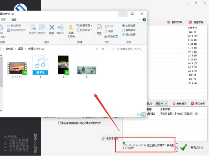This screenshot has height=156, width=209.
Task: Click the 75.6 KB file size cell
Action: pyautogui.click(x=192, y=83)
